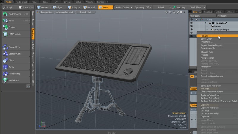Viewport: 238px width, 134px height.
Task: Toggle visibility of Directional Light
Action: [191, 29]
